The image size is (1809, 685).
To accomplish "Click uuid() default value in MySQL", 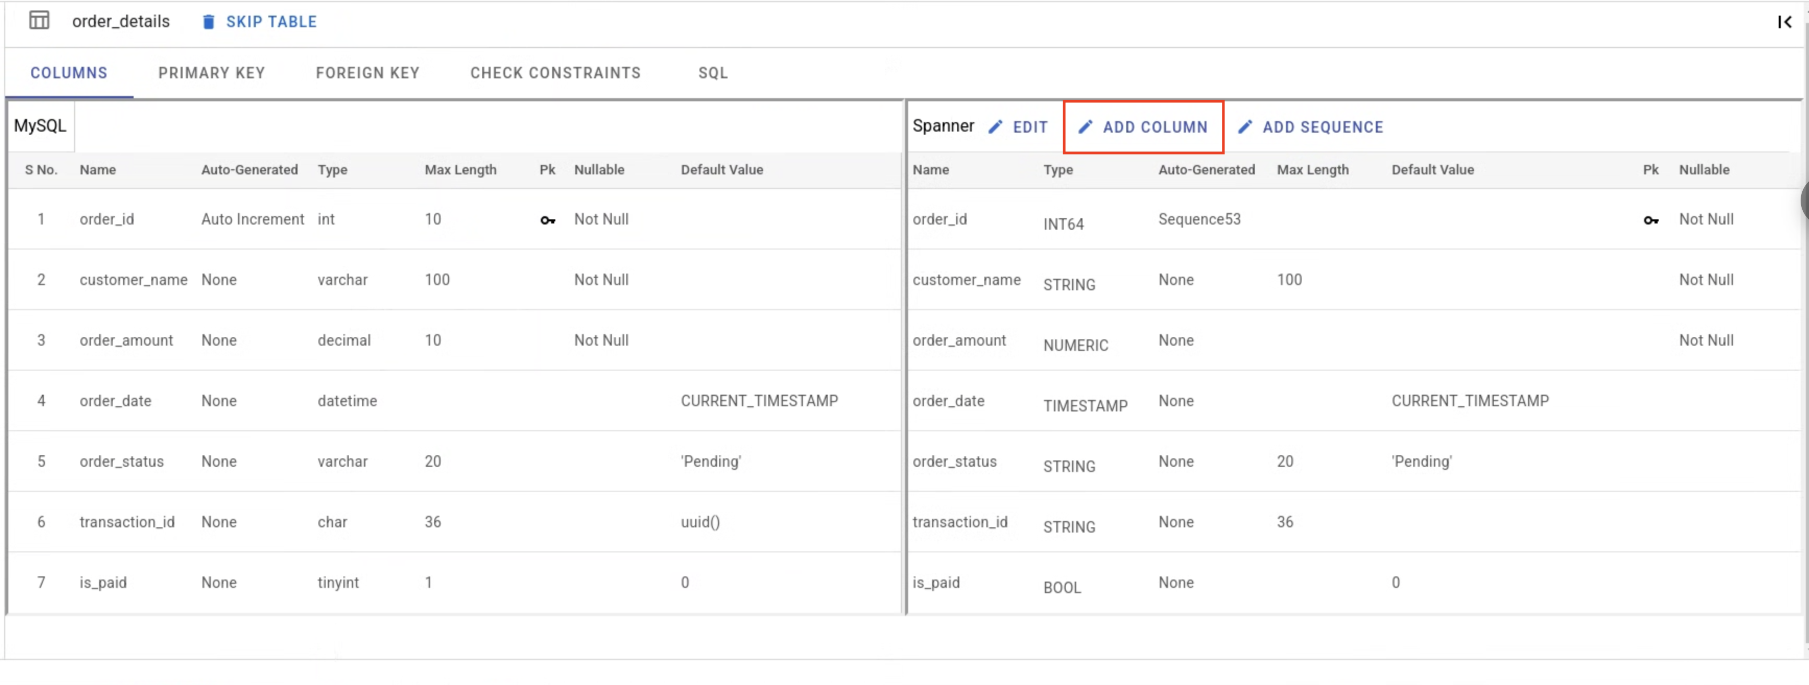I will point(700,522).
